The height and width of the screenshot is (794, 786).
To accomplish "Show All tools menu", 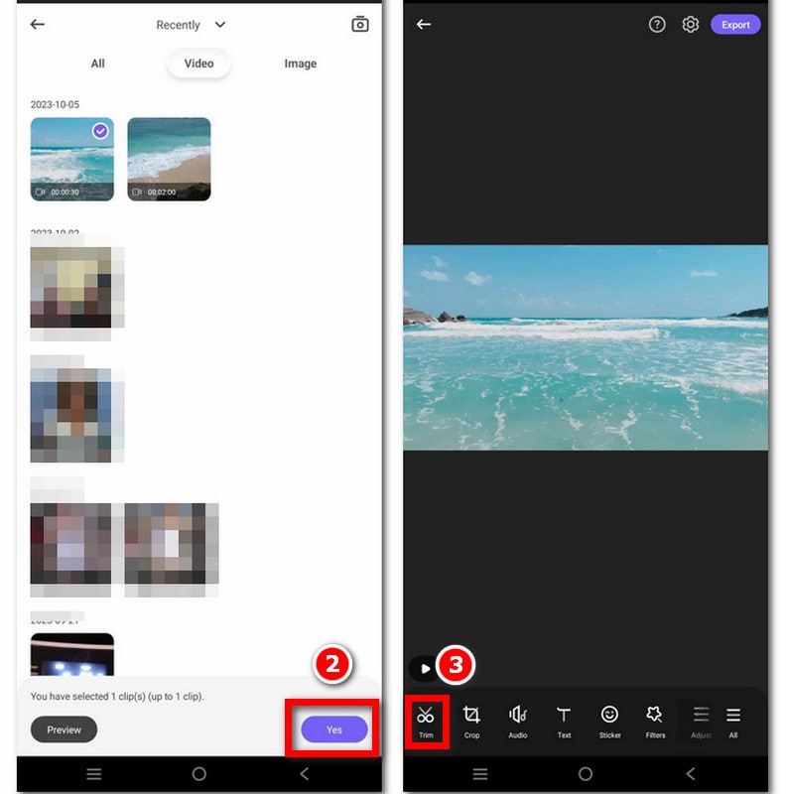I will click(x=732, y=722).
